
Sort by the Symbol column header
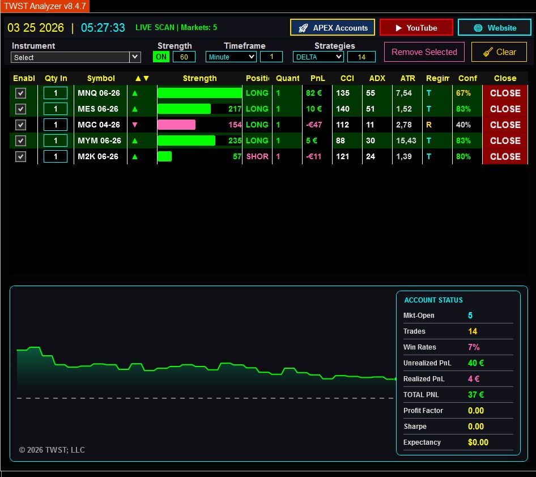(x=101, y=78)
